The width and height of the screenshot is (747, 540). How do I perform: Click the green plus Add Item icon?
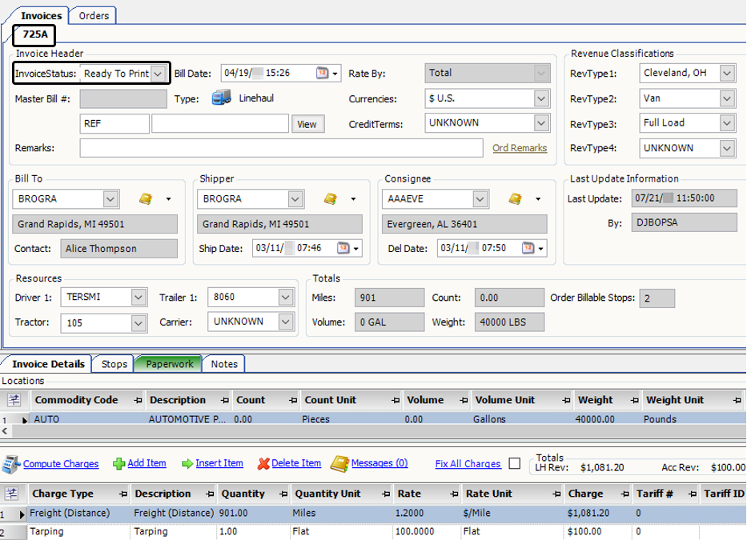click(118, 463)
